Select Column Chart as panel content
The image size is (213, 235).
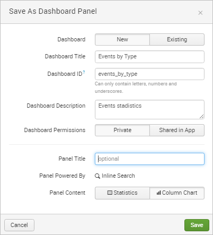coord(177,193)
